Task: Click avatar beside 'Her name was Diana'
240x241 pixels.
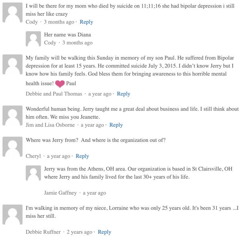Action: click(33, 39)
